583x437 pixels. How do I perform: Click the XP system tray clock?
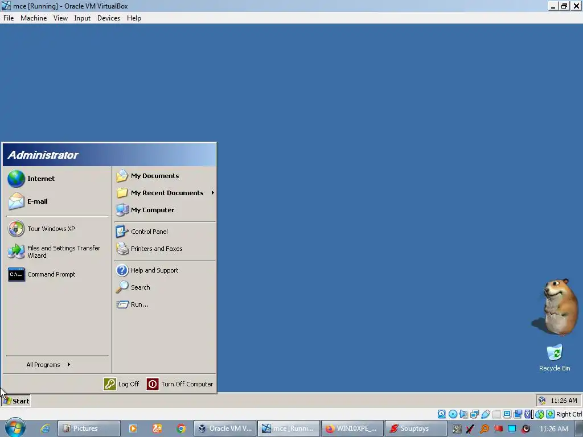564,401
